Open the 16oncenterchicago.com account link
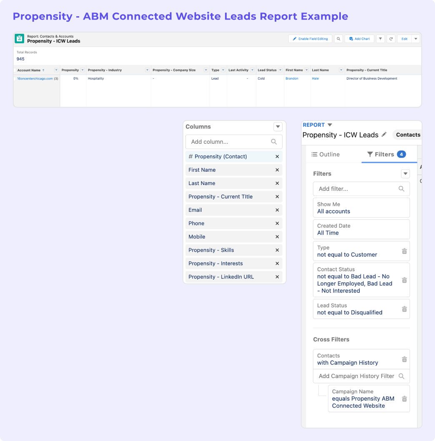Screen dimensions: 435x441 (35, 79)
